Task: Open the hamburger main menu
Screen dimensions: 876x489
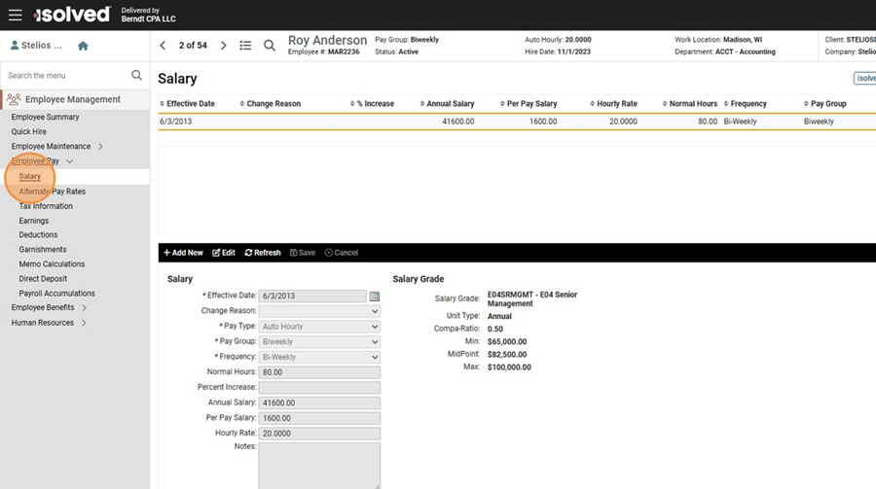Action: pos(15,16)
